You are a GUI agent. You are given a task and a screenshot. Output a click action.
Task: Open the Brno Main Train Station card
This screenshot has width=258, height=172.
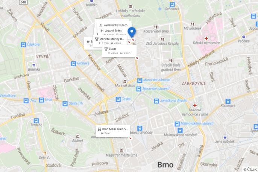[113, 131]
